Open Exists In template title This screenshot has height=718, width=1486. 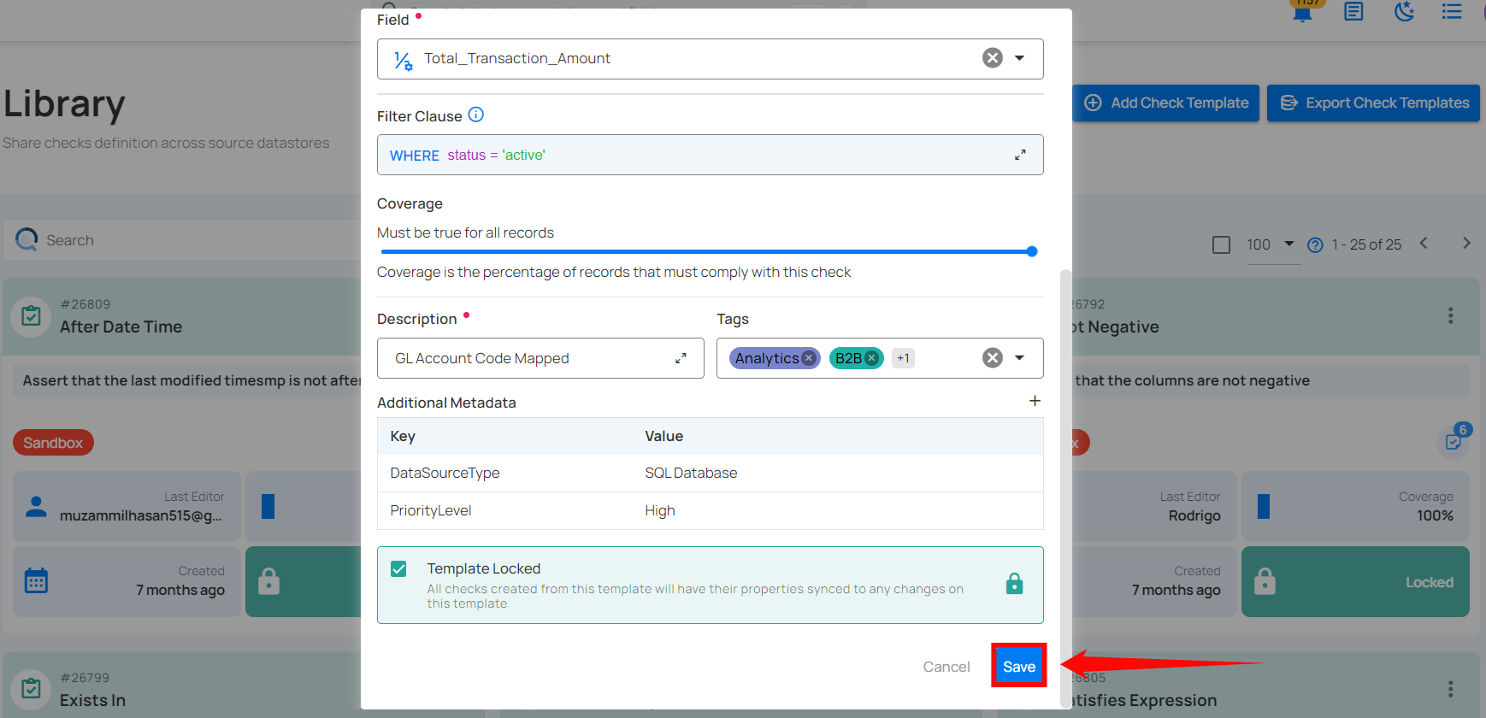tap(92, 700)
